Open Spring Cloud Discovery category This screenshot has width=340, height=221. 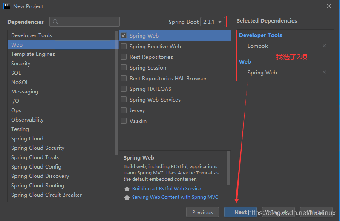point(61,176)
